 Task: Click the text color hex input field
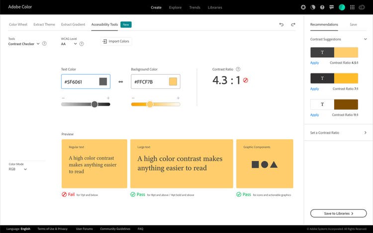click(79, 81)
